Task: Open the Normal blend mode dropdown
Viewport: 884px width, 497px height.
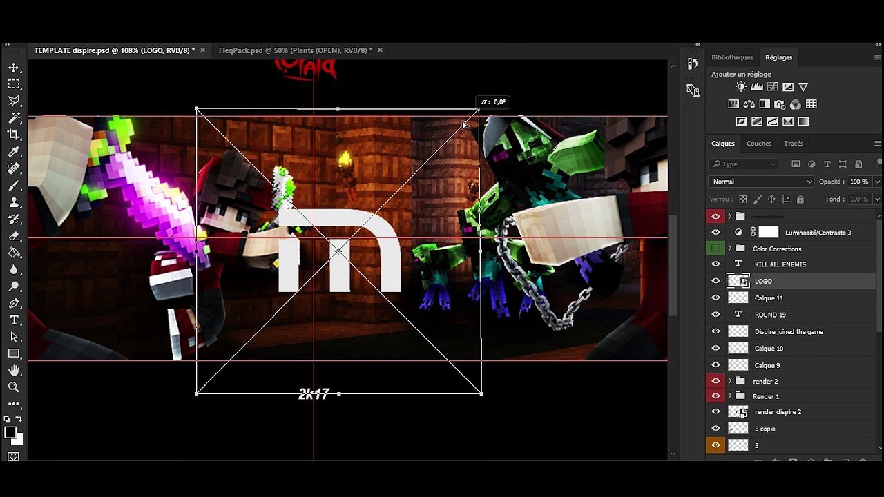Action: (x=762, y=182)
